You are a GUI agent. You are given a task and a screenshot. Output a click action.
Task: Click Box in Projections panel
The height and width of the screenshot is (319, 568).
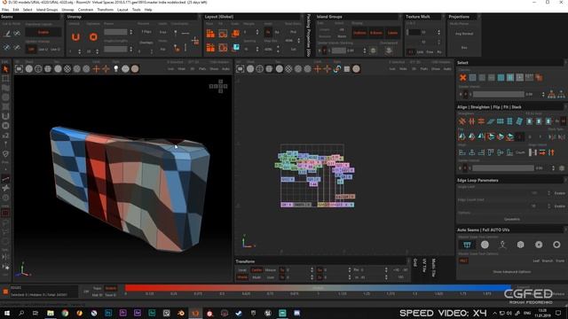point(464,47)
